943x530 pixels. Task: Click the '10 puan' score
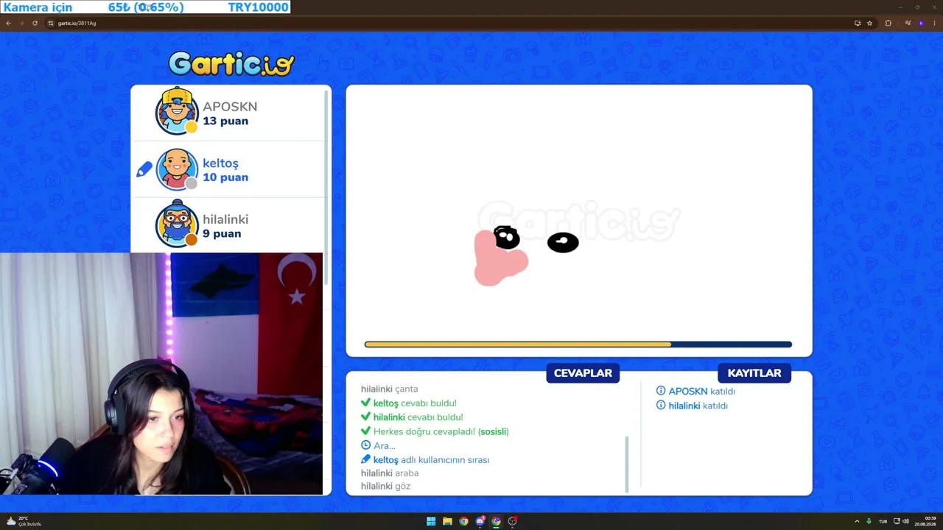225,177
